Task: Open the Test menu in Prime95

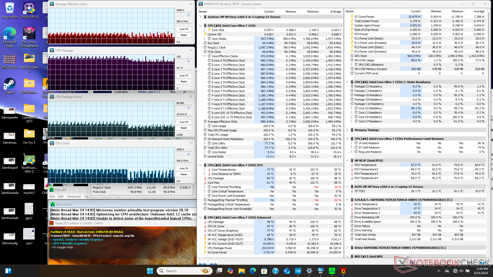Action: coord(52,196)
